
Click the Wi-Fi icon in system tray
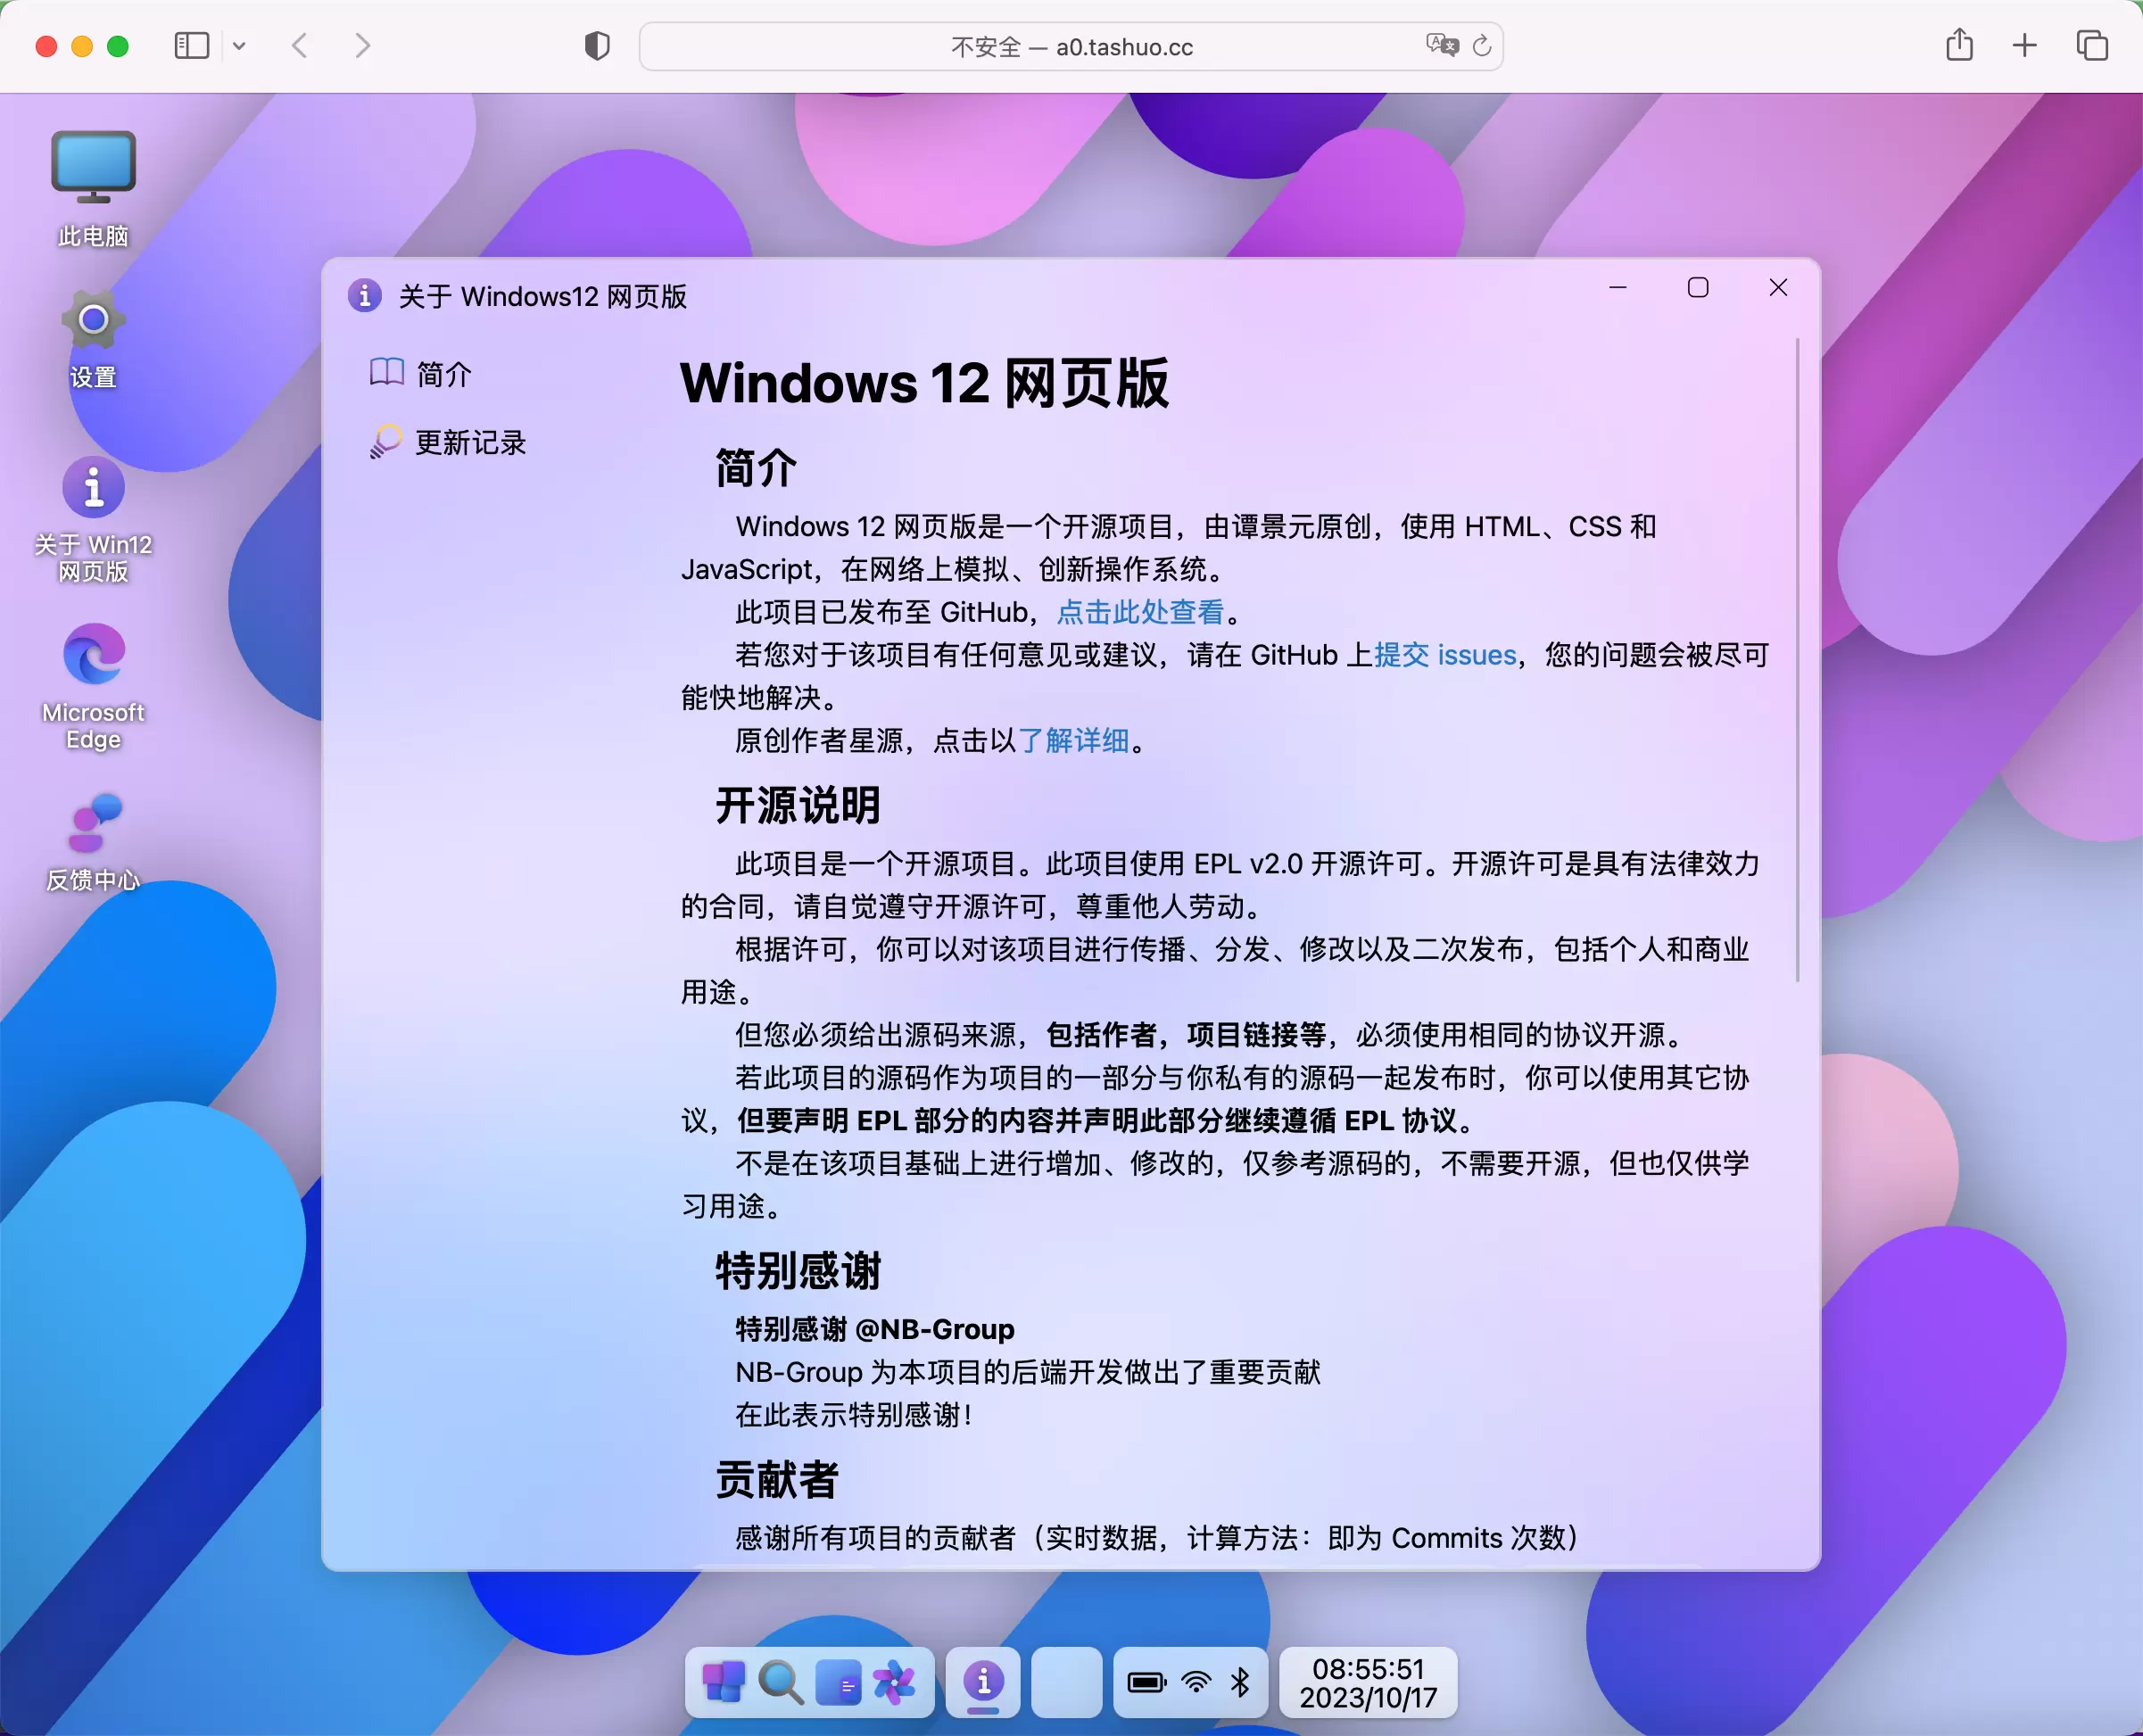tap(1196, 1682)
